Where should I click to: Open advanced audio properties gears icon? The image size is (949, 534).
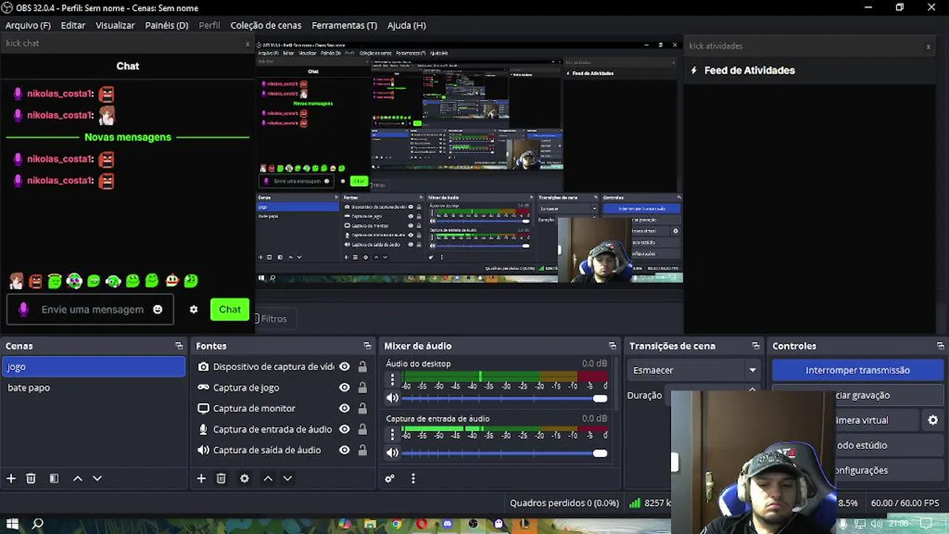tap(390, 478)
